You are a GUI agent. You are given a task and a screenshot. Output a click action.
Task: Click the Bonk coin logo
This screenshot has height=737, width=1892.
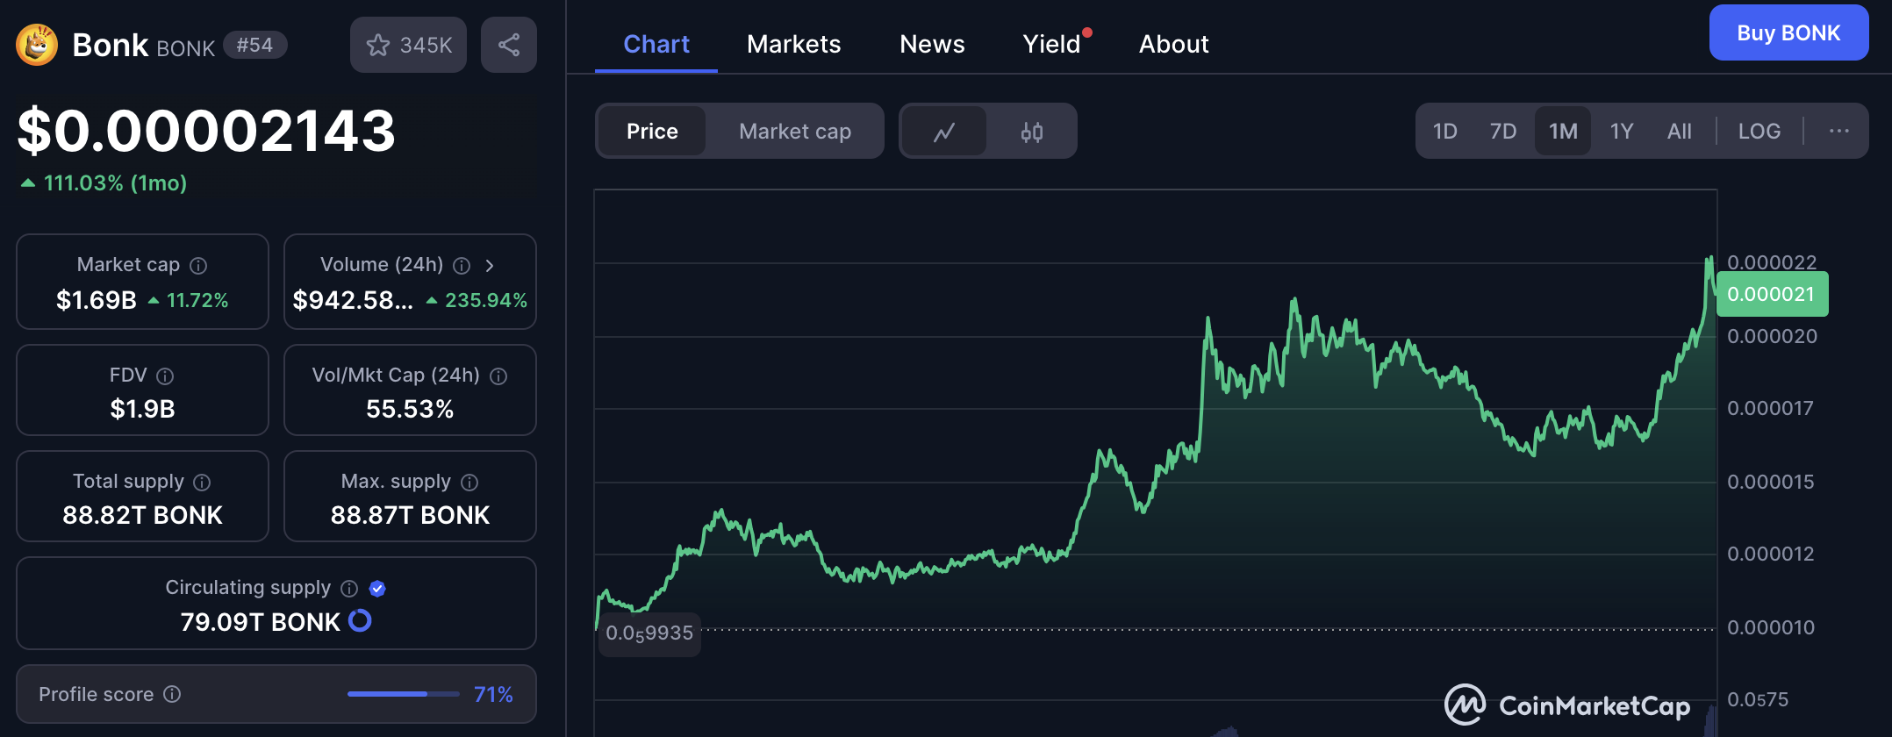click(x=35, y=44)
